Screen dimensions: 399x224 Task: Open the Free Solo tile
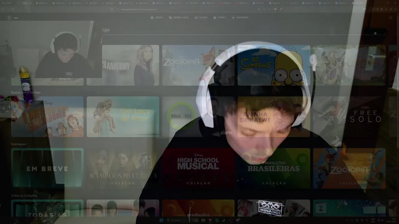pyautogui.click(x=349, y=117)
